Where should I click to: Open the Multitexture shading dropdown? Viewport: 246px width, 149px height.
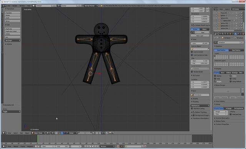pyautogui.click(x=200, y=105)
